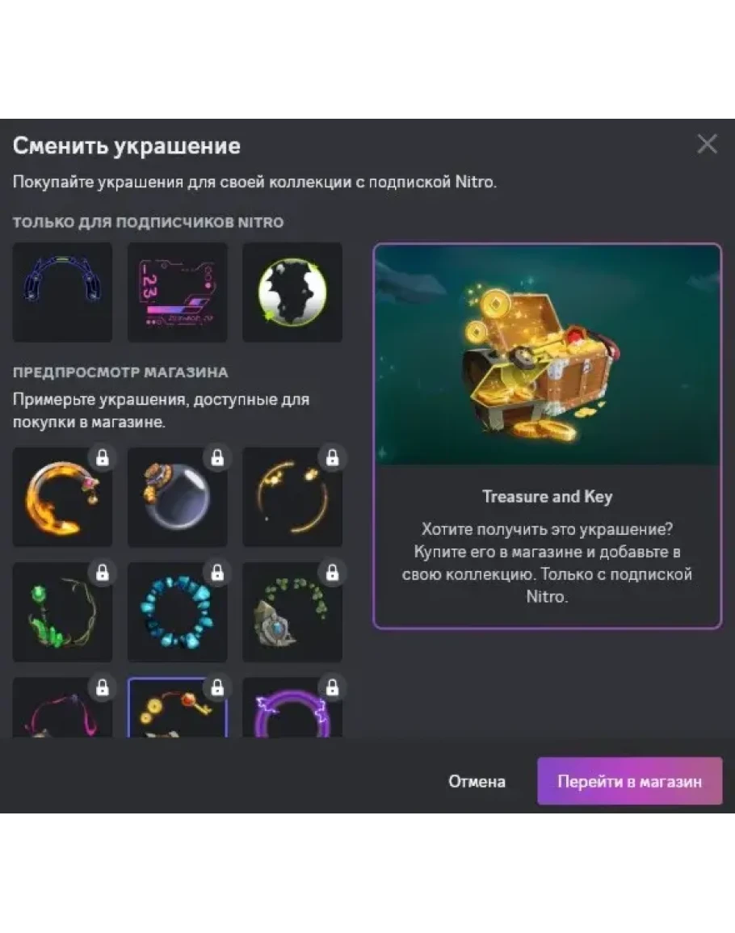Screen dimensions: 735x933
Task: Click the Treasure and Key chest preview image
Action: pyautogui.click(x=548, y=355)
